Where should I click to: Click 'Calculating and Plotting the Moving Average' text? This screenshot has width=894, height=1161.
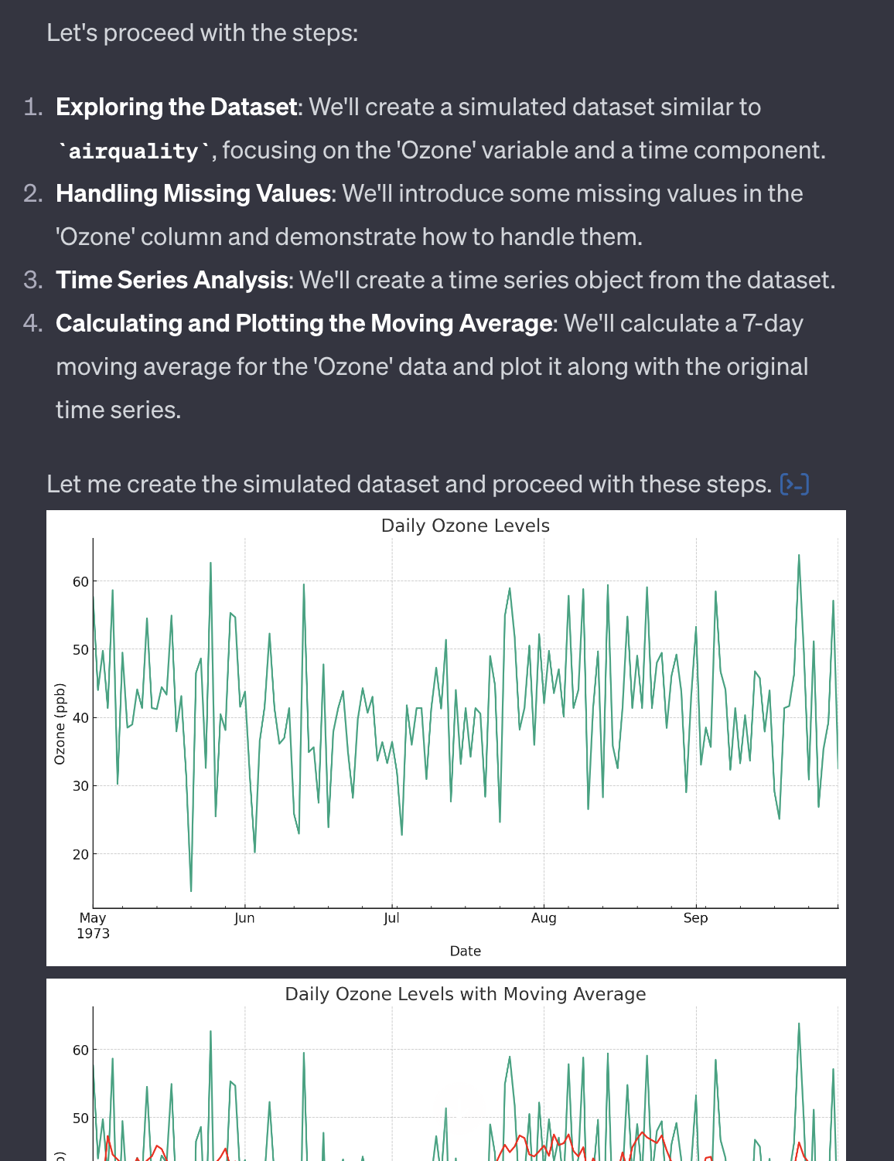click(x=305, y=324)
